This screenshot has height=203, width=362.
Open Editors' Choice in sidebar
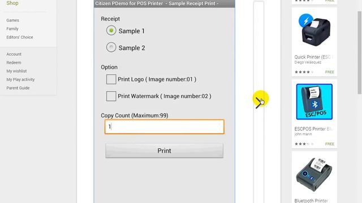pyautogui.click(x=20, y=37)
